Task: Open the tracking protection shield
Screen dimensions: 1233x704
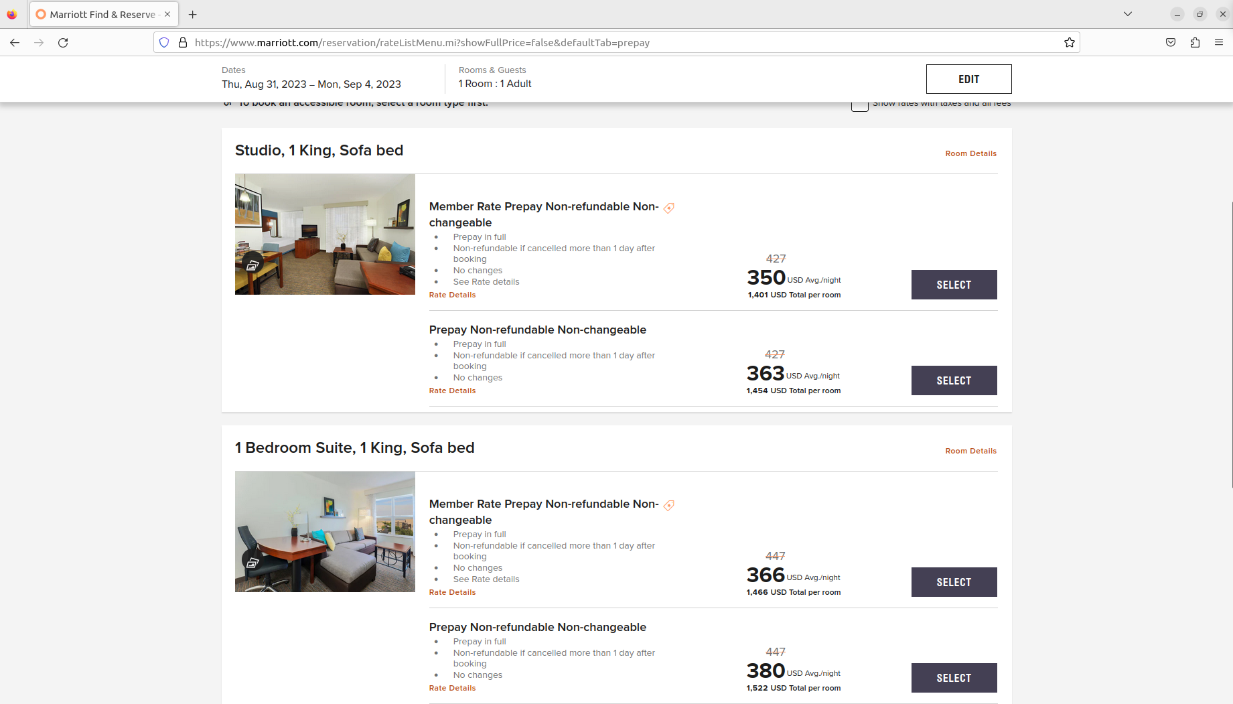Action: (x=164, y=42)
